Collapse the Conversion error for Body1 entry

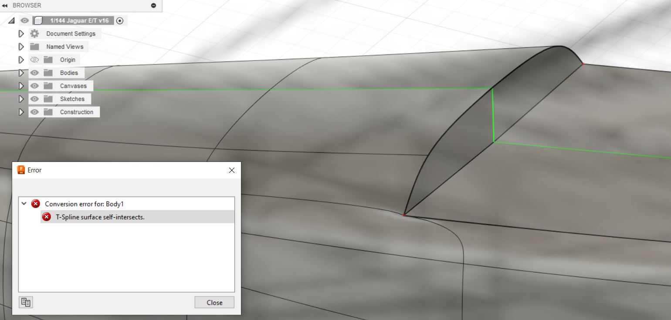tap(25, 203)
